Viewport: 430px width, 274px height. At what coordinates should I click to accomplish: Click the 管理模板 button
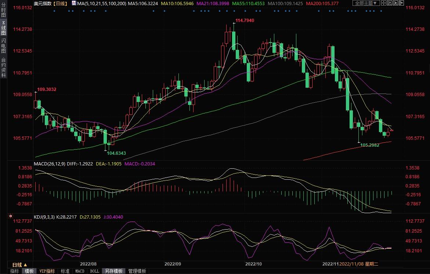click(x=137, y=271)
